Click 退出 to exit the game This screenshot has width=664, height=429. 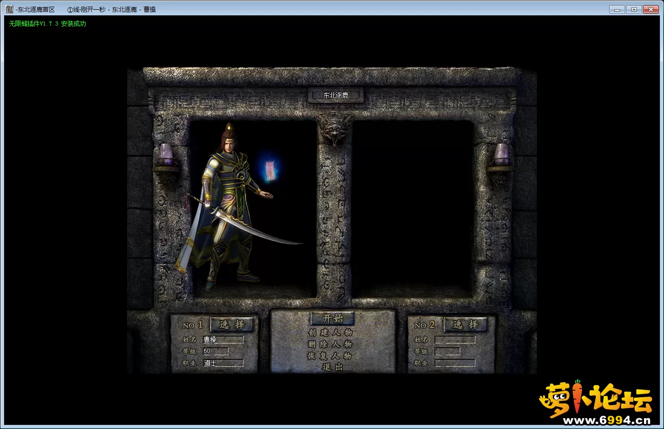(332, 367)
